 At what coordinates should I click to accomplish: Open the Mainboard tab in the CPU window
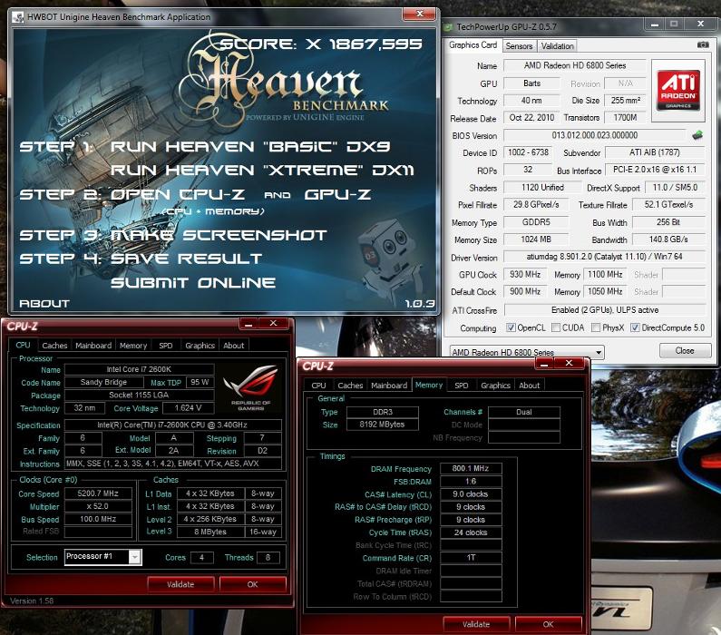coord(93,346)
